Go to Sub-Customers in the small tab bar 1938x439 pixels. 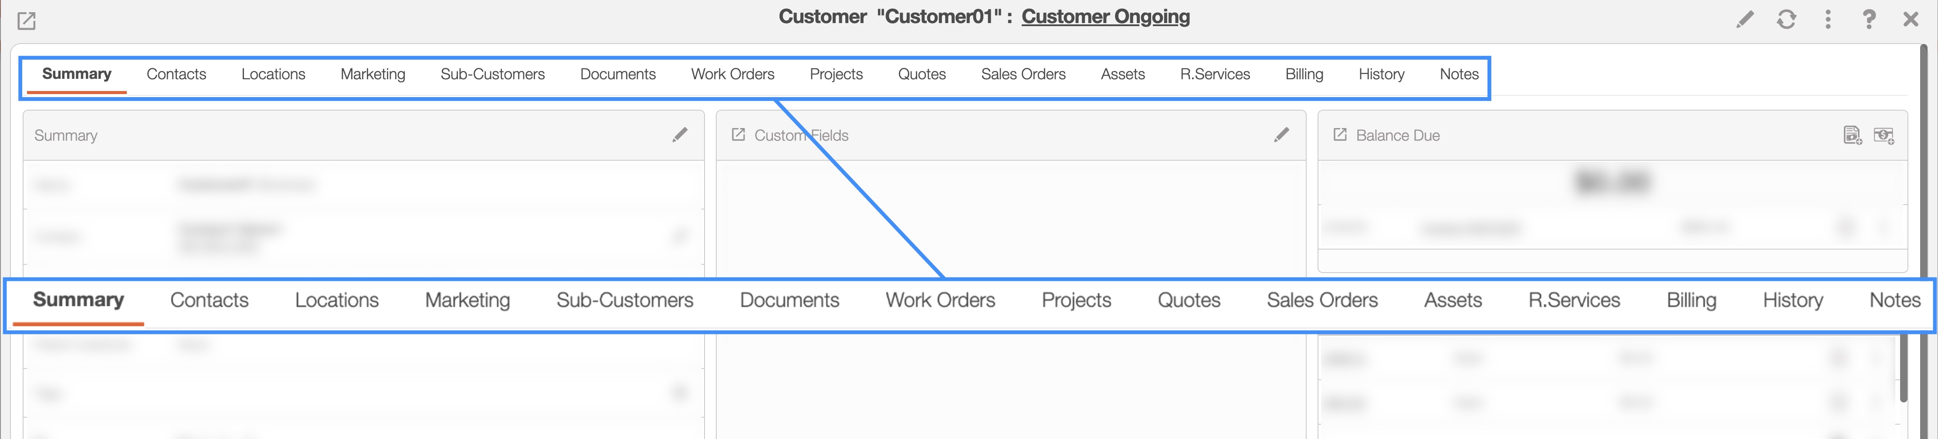pos(492,74)
